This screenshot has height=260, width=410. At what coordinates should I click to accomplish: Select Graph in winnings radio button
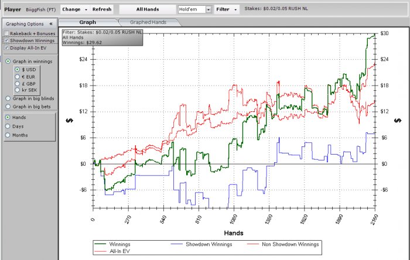coord(8,61)
